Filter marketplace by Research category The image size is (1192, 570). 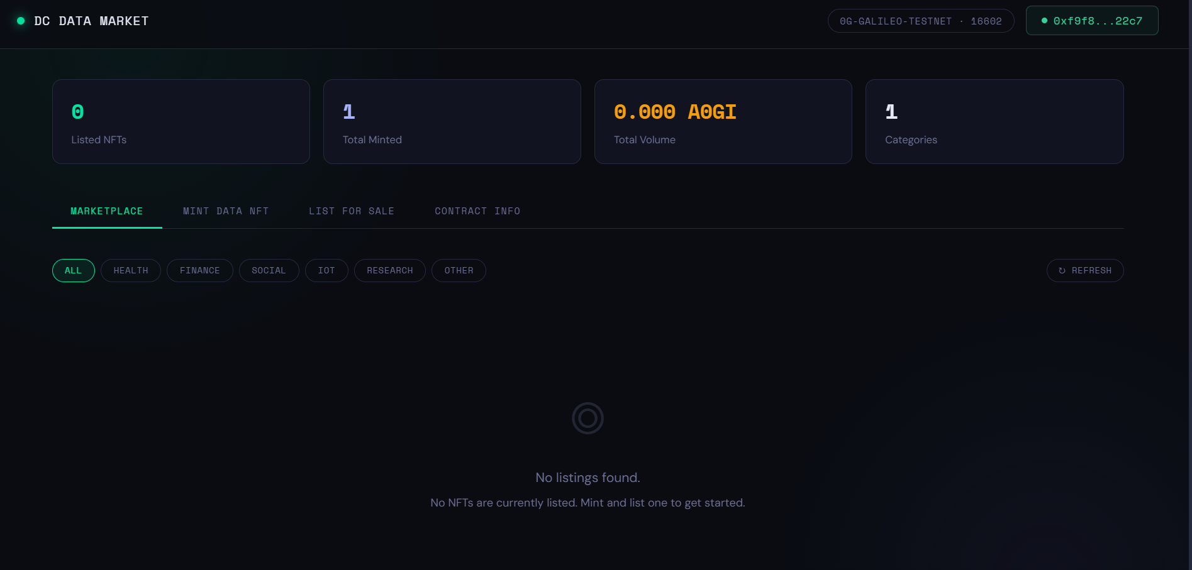coord(390,271)
